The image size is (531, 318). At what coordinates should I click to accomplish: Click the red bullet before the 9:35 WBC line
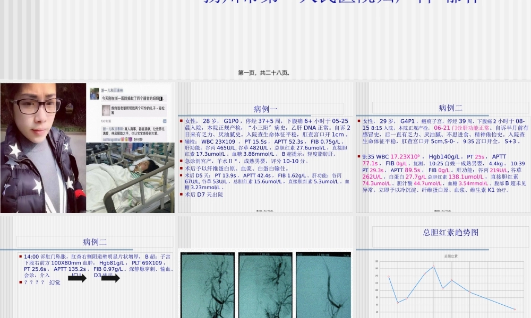point(360,156)
